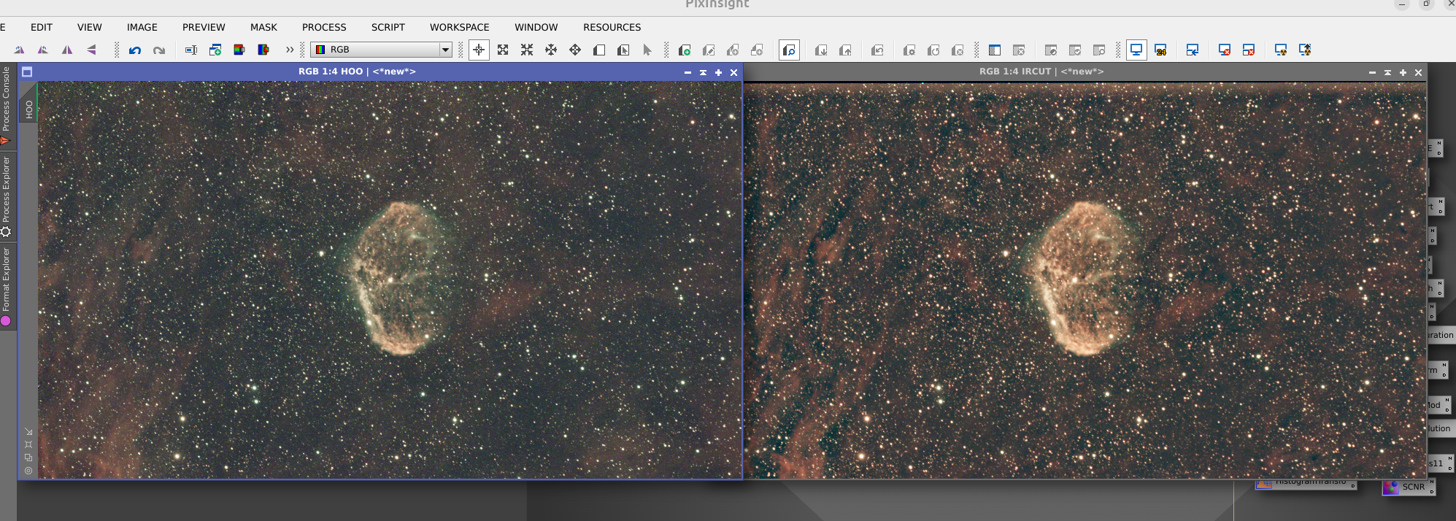Click the monitor icon with left arrow
The width and height of the screenshot is (1456, 521).
[1193, 50]
